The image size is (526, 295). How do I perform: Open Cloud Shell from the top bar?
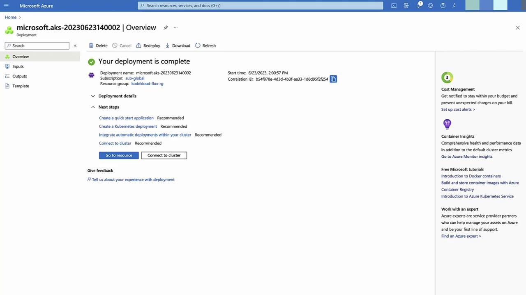click(394, 6)
